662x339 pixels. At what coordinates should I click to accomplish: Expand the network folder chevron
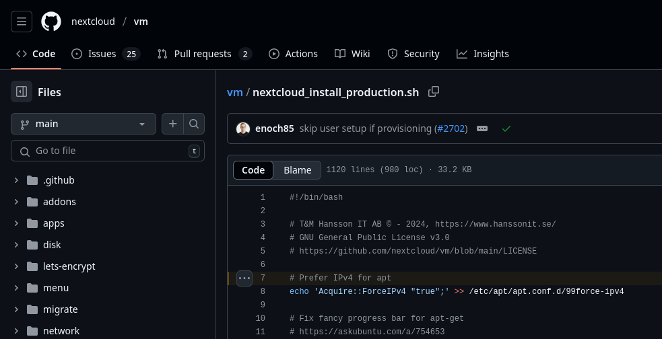[x=16, y=330]
